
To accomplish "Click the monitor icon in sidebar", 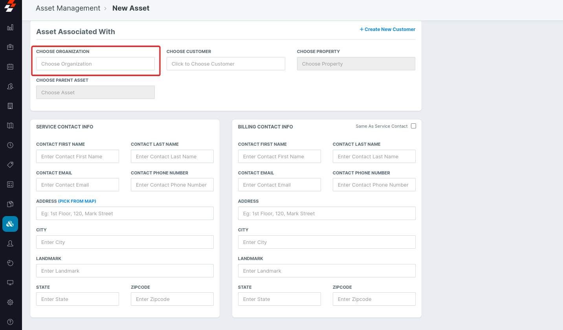I will pos(10,283).
